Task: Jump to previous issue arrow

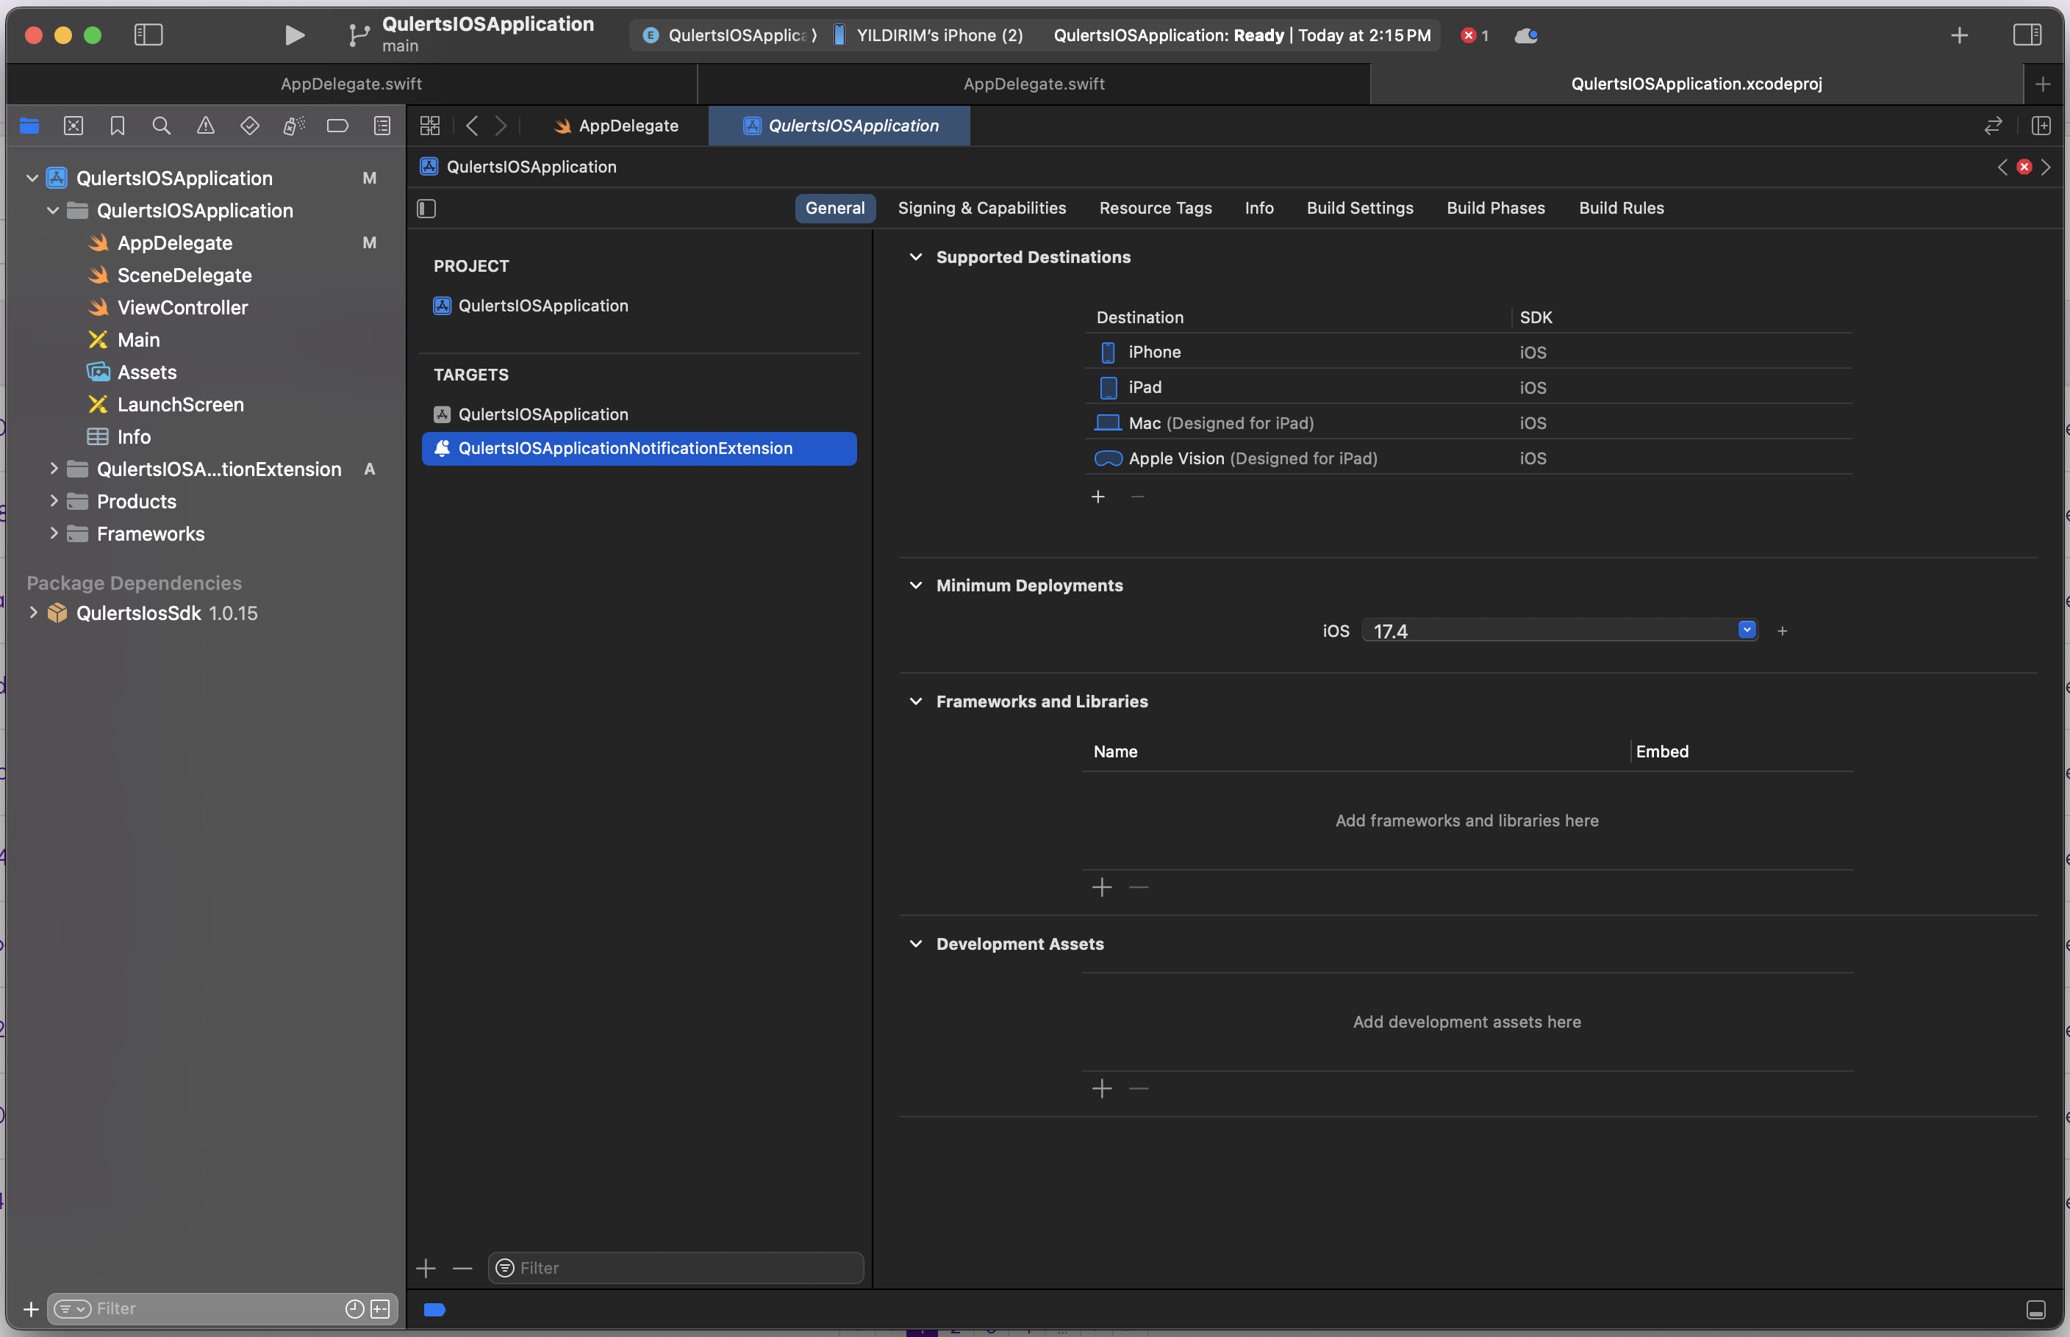Action: click(2003, 167)
